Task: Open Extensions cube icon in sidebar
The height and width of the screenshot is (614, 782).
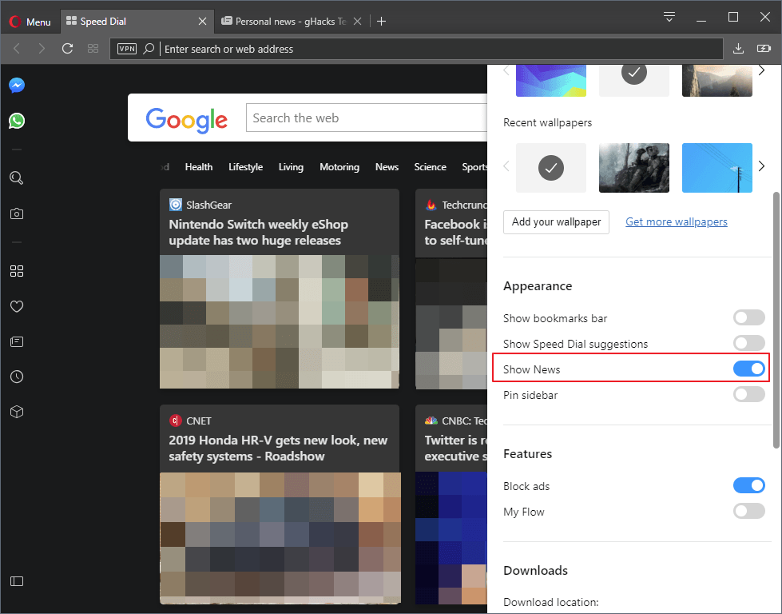Action: pos(17,412)
